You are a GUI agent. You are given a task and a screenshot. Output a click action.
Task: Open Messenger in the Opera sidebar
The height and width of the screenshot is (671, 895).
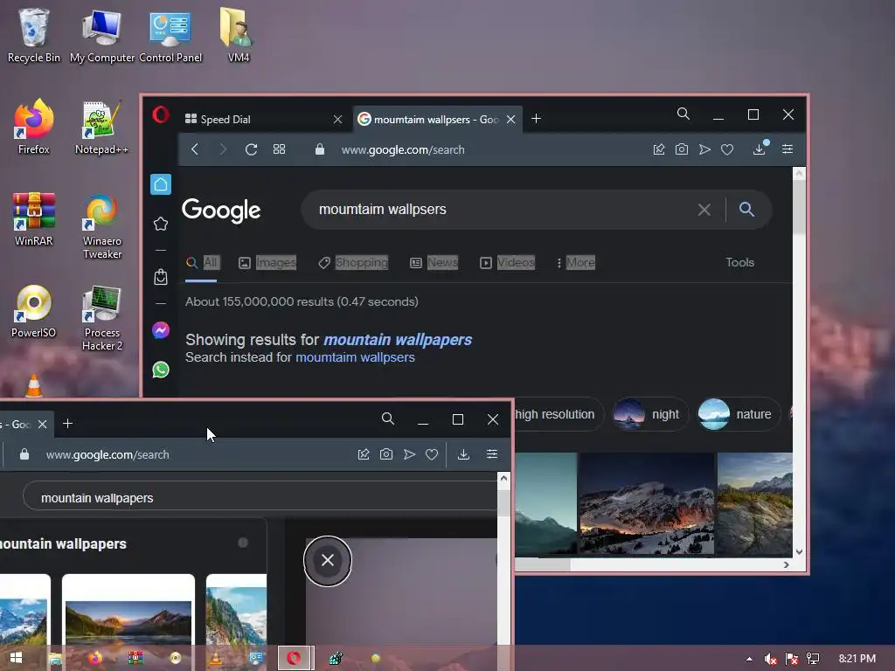point(161,330)
